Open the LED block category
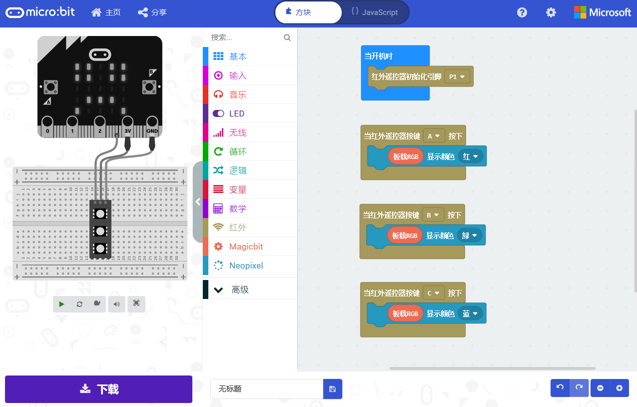 pyautogui.click(x=250, y=113)
